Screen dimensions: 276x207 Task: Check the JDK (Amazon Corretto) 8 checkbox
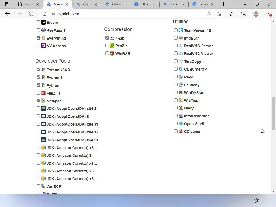pos(38,155)
